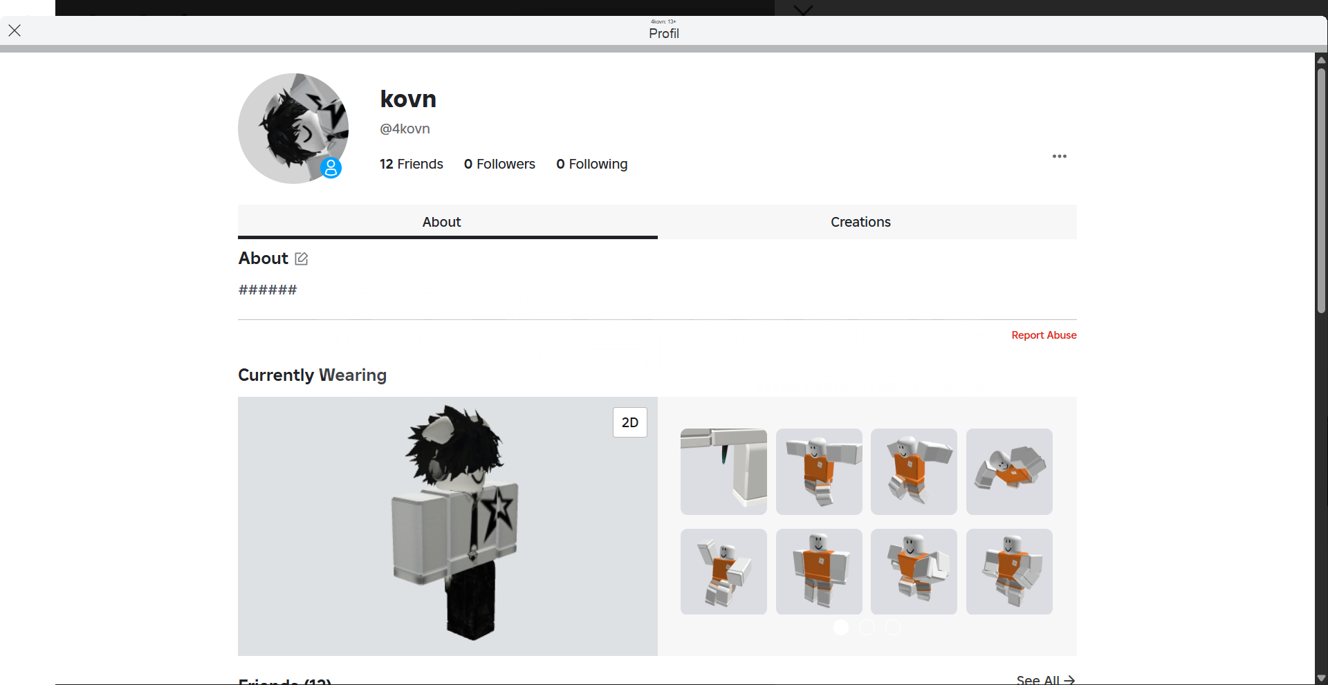The width and height of the screenshot is (1328, 685).
Task: Select the second carousel page dot
Action: point(867,627)
